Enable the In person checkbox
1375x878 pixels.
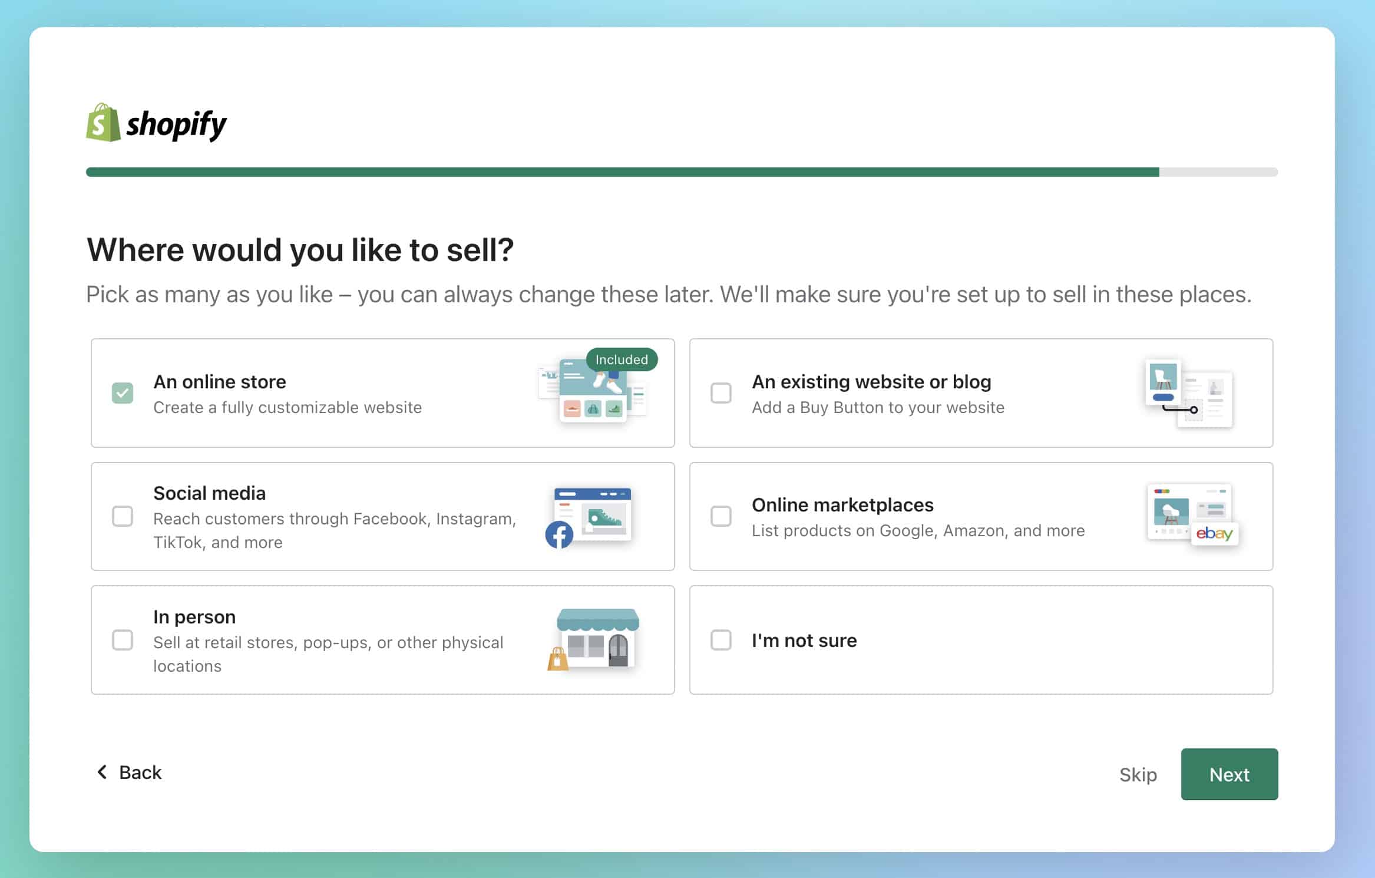point(123,640)
